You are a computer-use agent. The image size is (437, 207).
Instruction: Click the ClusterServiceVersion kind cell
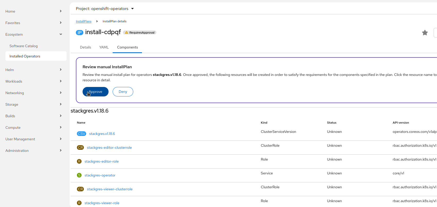coord(278,132)
